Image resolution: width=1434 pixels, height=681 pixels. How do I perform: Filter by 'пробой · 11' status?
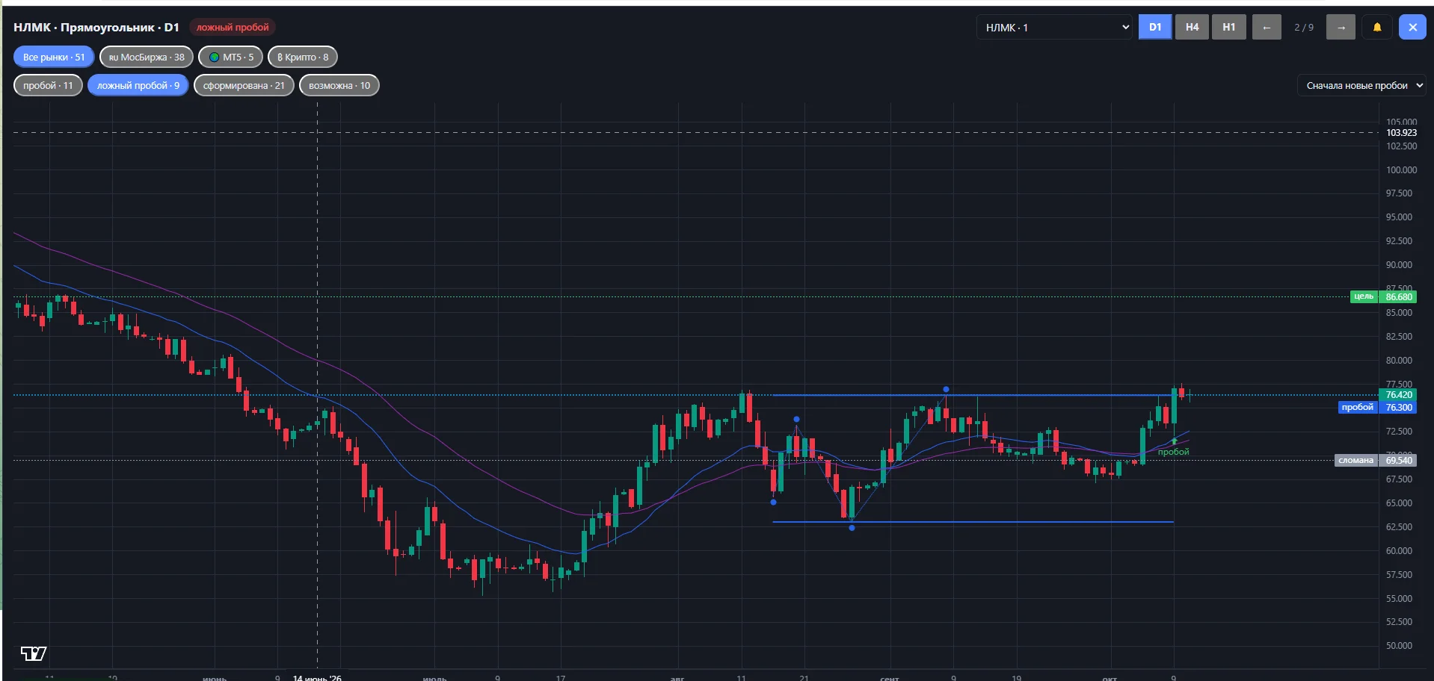tap(48, 85)
